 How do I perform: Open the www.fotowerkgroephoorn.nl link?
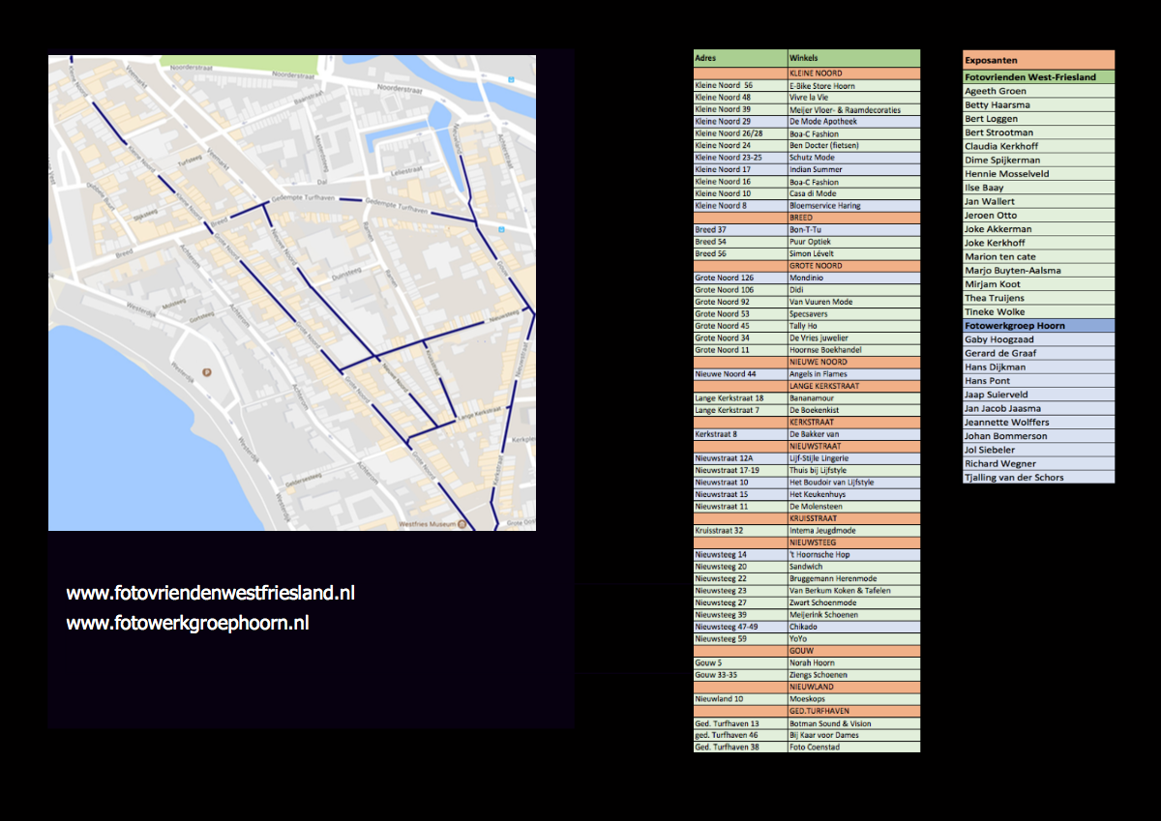click(188, 624)
